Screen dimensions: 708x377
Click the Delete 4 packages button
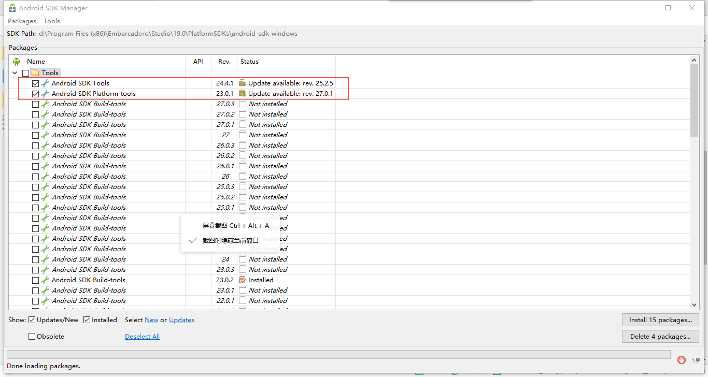661,337
